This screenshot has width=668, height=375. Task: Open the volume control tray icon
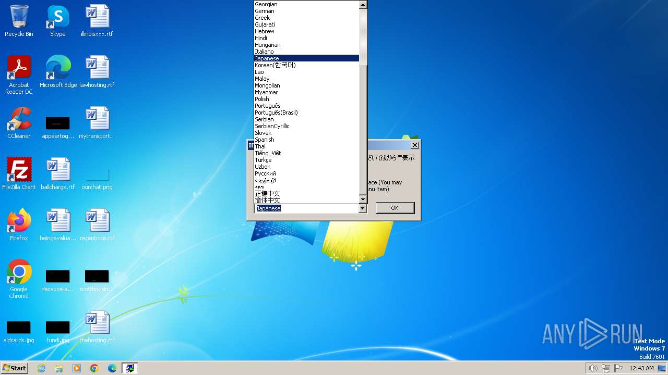tap(593, 368)
